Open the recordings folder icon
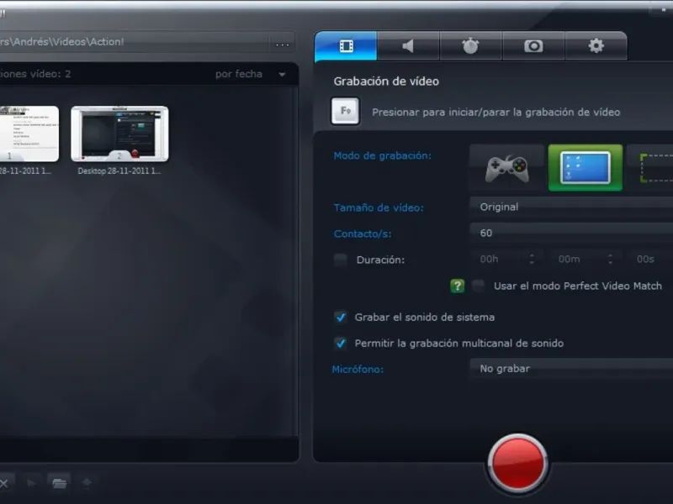Screen dimensions: 673x504 [59, 484]
